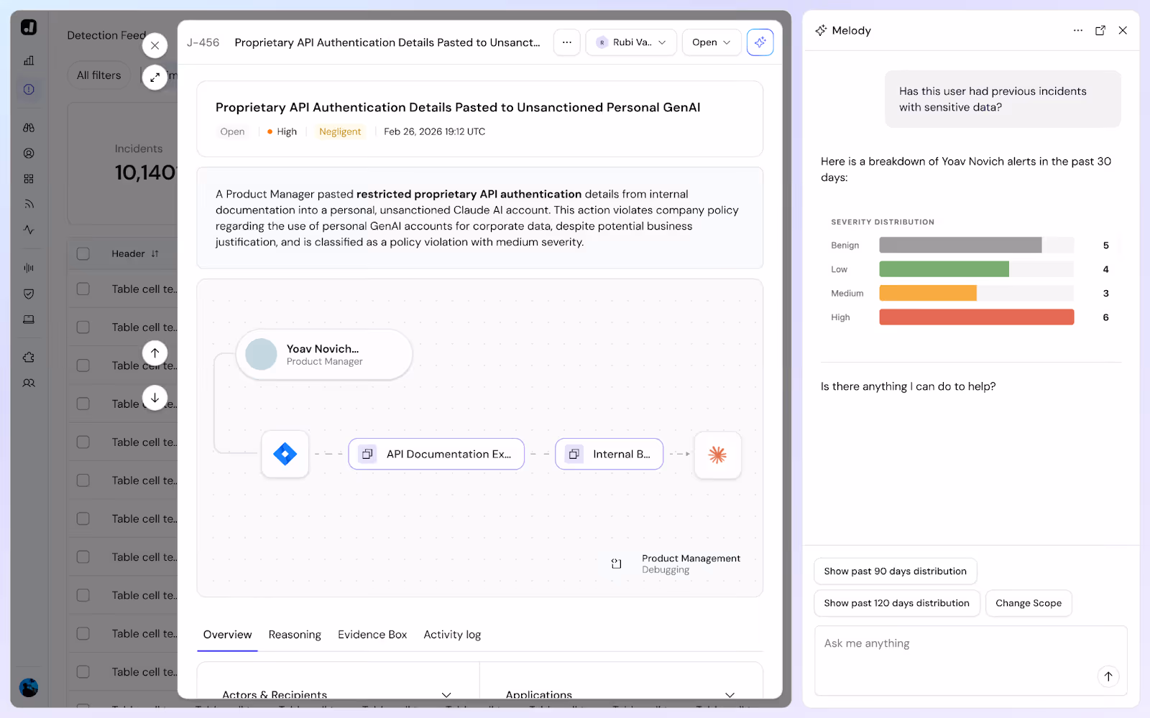This screenshot has height=718, width=1150.
Task: Click the RSS feed sidebar icon
Action: coord(29,204)
